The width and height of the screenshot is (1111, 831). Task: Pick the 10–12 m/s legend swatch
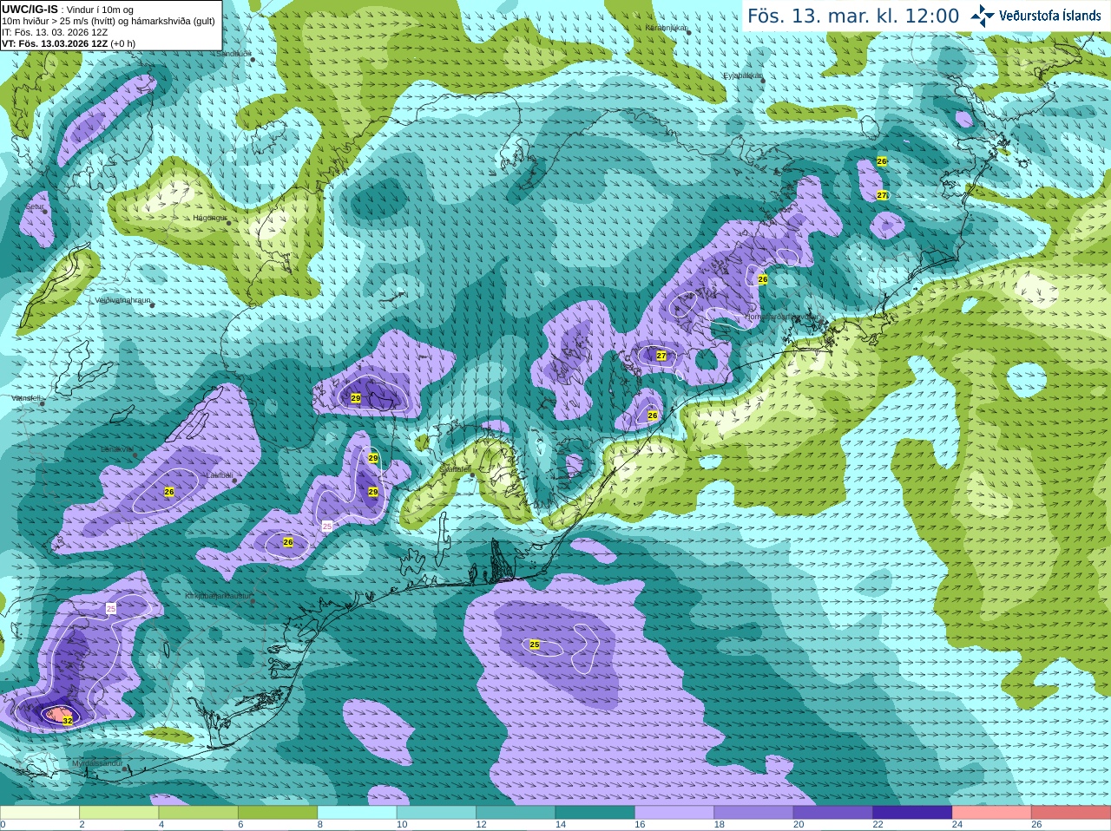437,813
